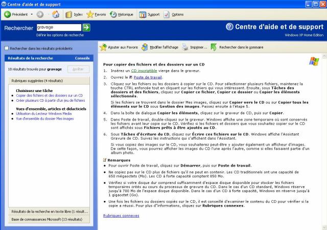
Task: Open Créer plusieurs CD à partir d'un jeu de fichiers
Action: pyautogui.click(x=51, y=100)
